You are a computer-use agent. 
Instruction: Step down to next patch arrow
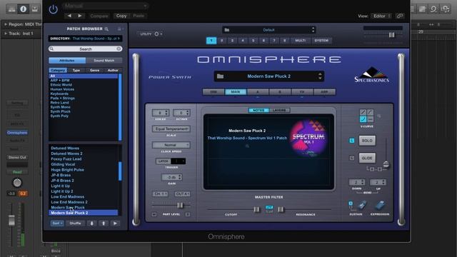tap(92, 223)
